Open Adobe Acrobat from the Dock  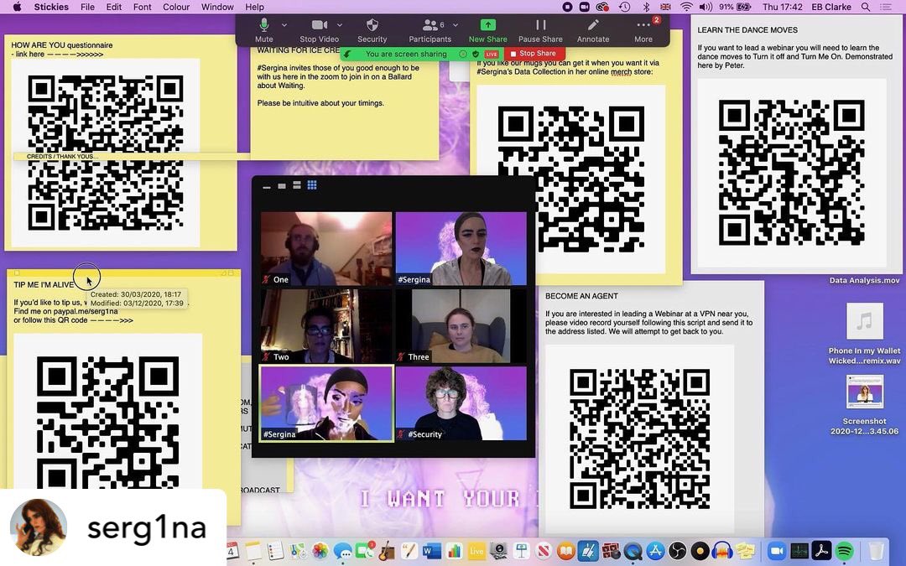pos(821,551)
